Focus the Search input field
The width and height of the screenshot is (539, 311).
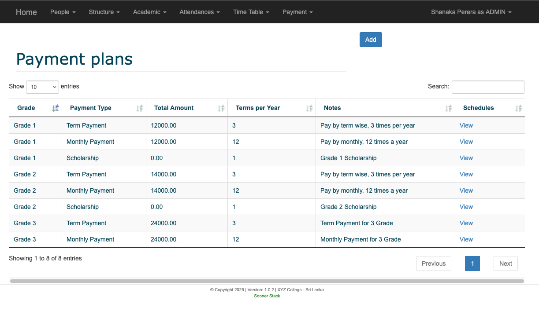tap(487, 87)
